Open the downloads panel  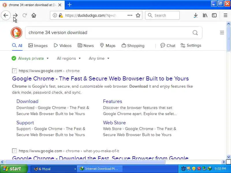pos(196,15)
